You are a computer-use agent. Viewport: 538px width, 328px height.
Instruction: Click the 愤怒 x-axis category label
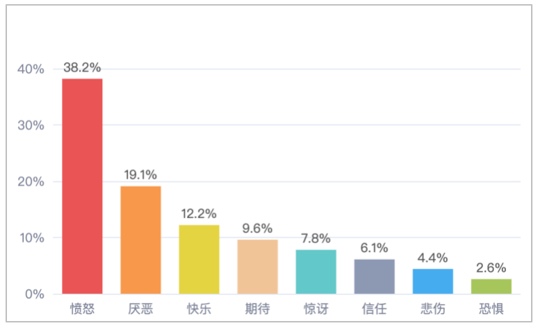(x=82, y=308)
